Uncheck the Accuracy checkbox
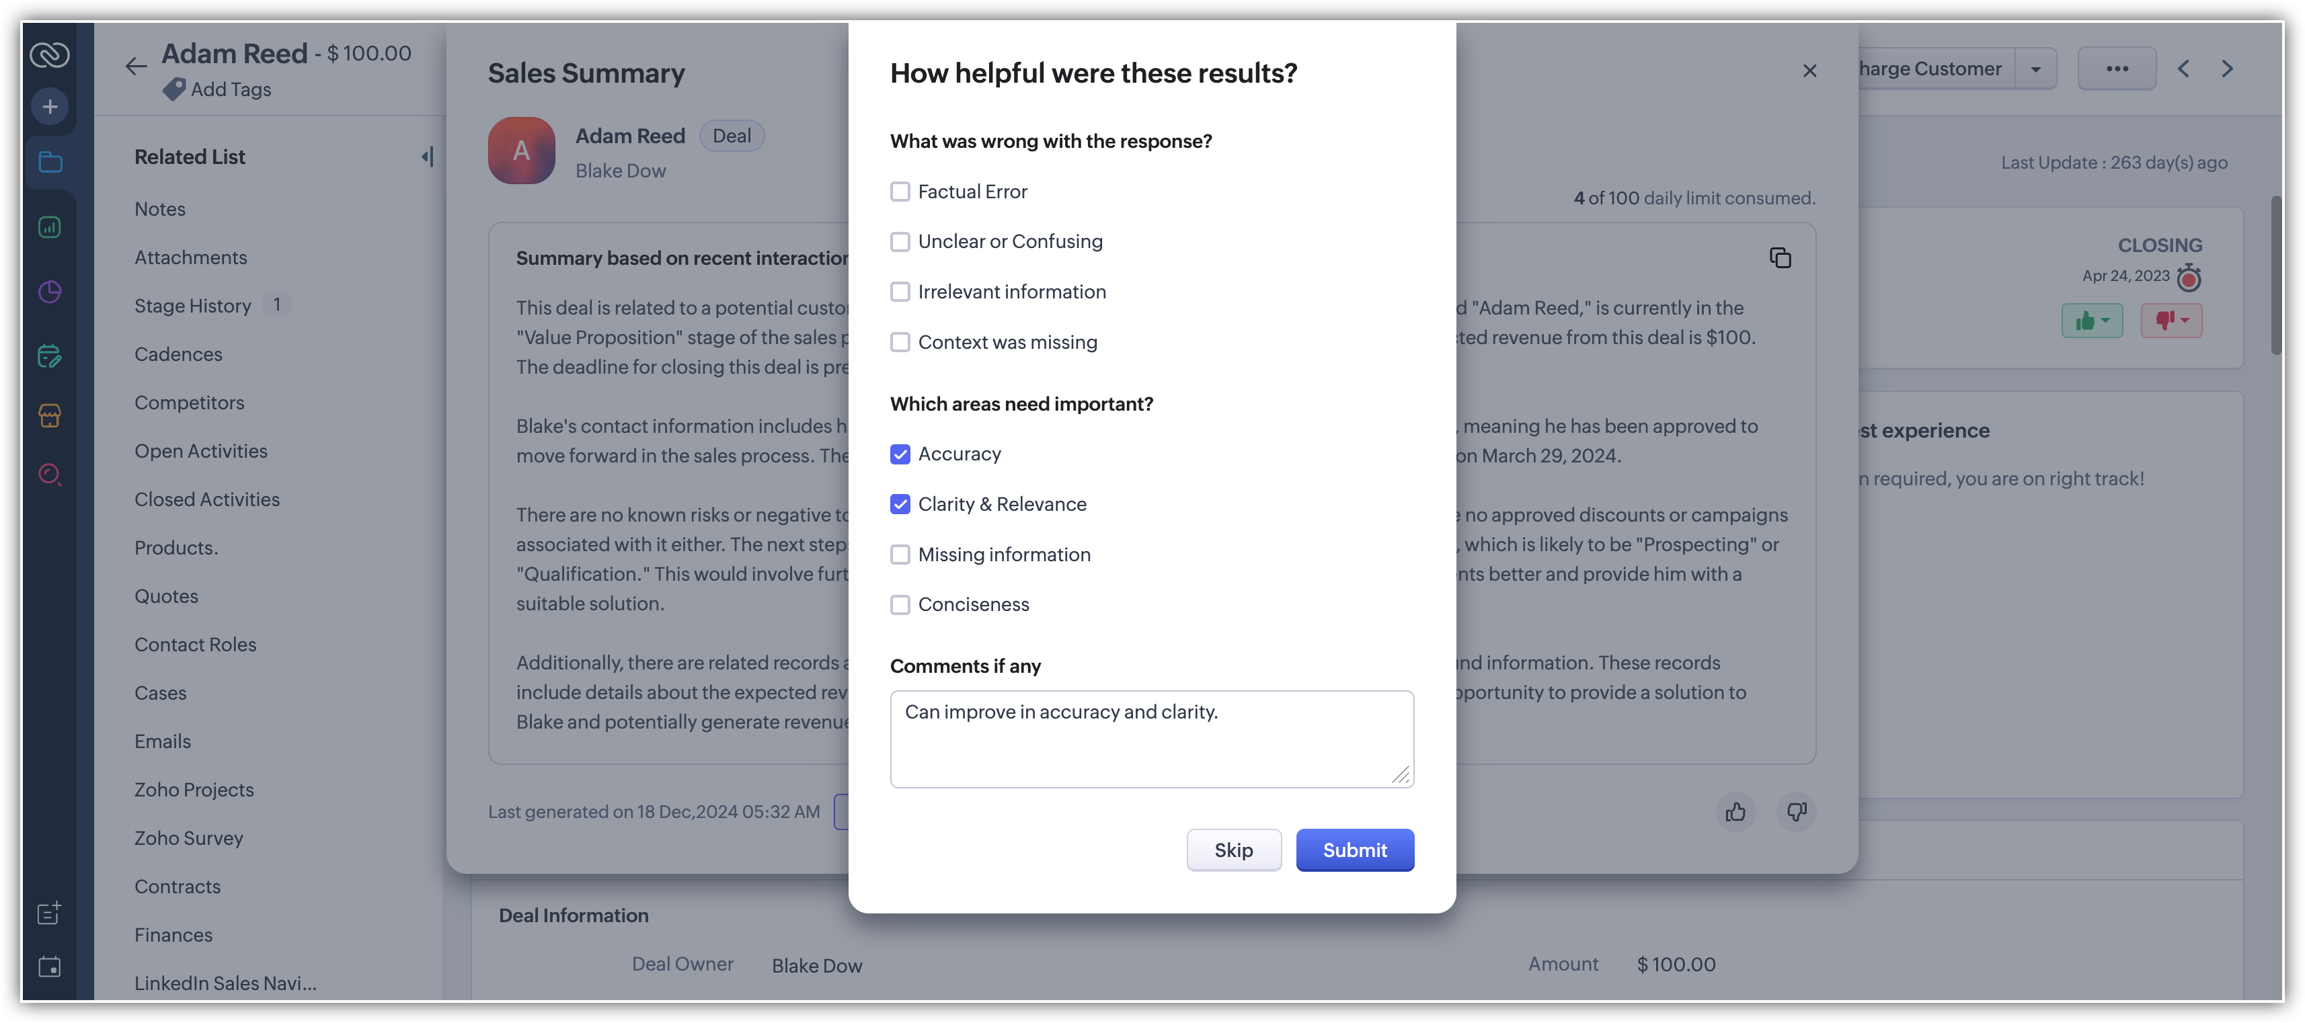 [900, 454]
